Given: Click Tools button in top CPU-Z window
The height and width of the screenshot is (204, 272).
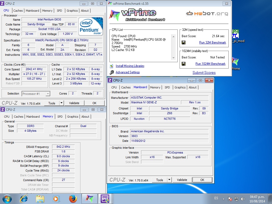Looking at the screenshot, I should 52,103.
